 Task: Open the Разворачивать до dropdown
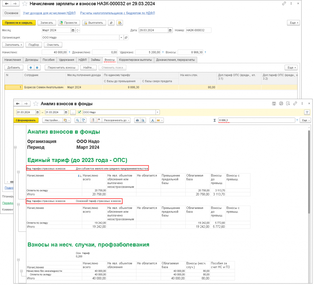116,120
